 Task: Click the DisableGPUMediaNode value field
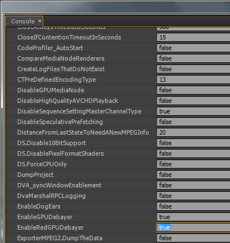pyautogui.click(x=193, y=90)
